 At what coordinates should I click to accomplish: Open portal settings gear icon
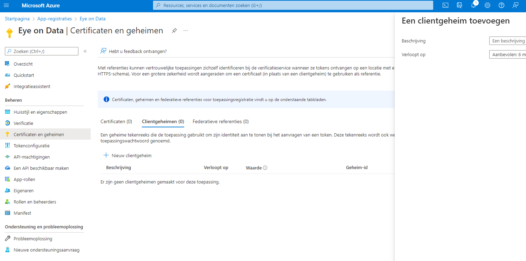[487, 5]
